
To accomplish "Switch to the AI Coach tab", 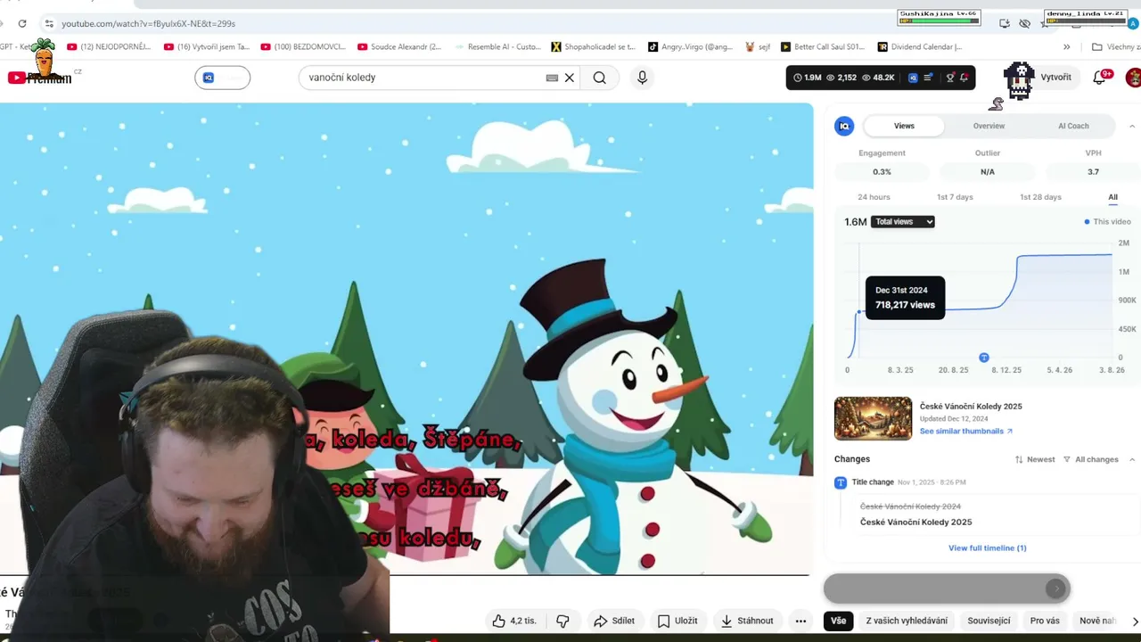I will pos(1073,126).
